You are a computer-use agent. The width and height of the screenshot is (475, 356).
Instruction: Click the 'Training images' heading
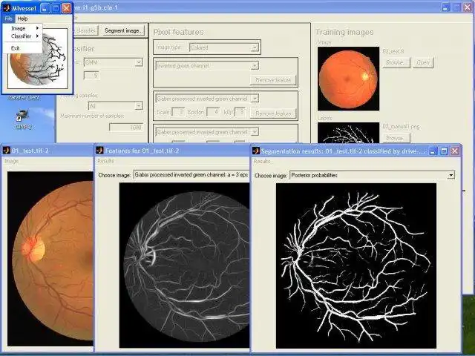[x=344, y=32]
